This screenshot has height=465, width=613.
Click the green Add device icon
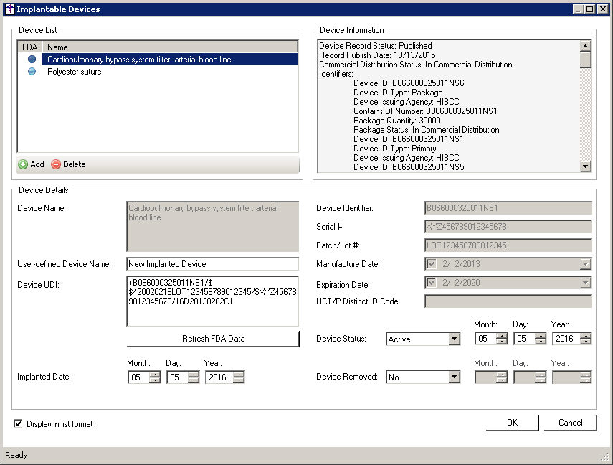pos(23,164)
